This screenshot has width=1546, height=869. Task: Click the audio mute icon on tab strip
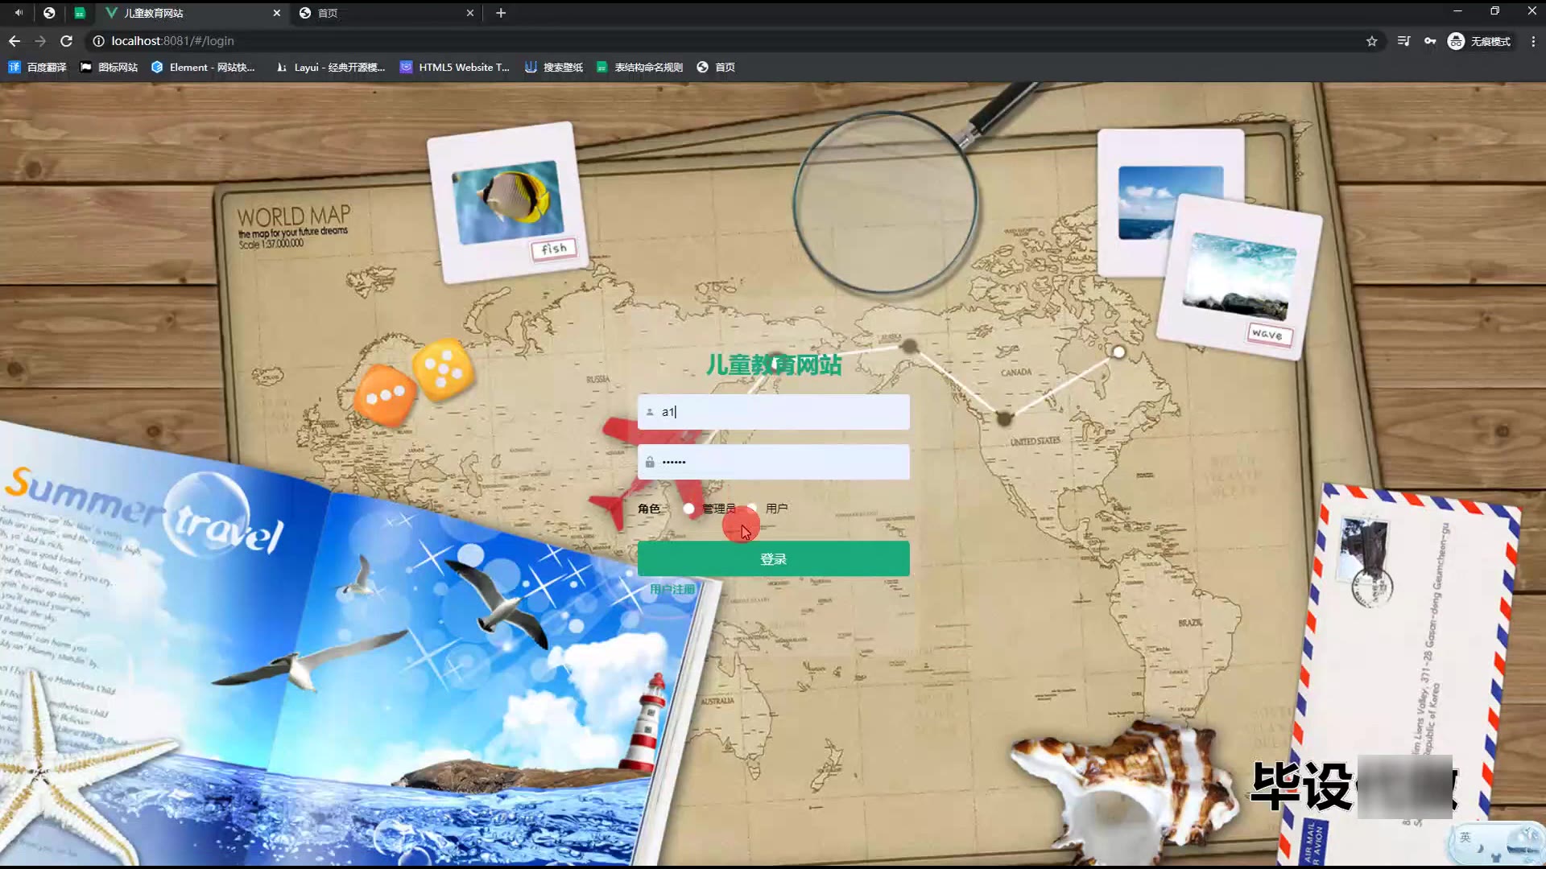[19, 13]
